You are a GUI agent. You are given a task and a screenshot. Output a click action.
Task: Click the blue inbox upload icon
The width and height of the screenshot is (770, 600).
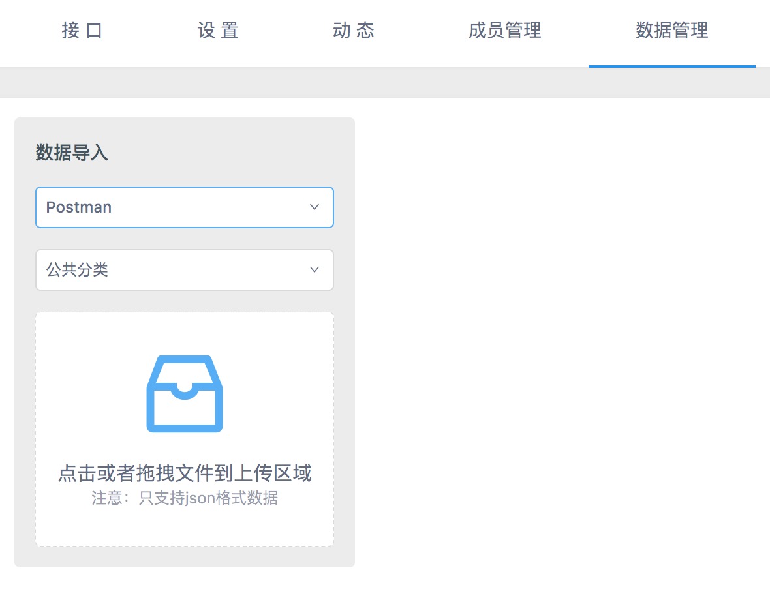[x=185, y=393]
